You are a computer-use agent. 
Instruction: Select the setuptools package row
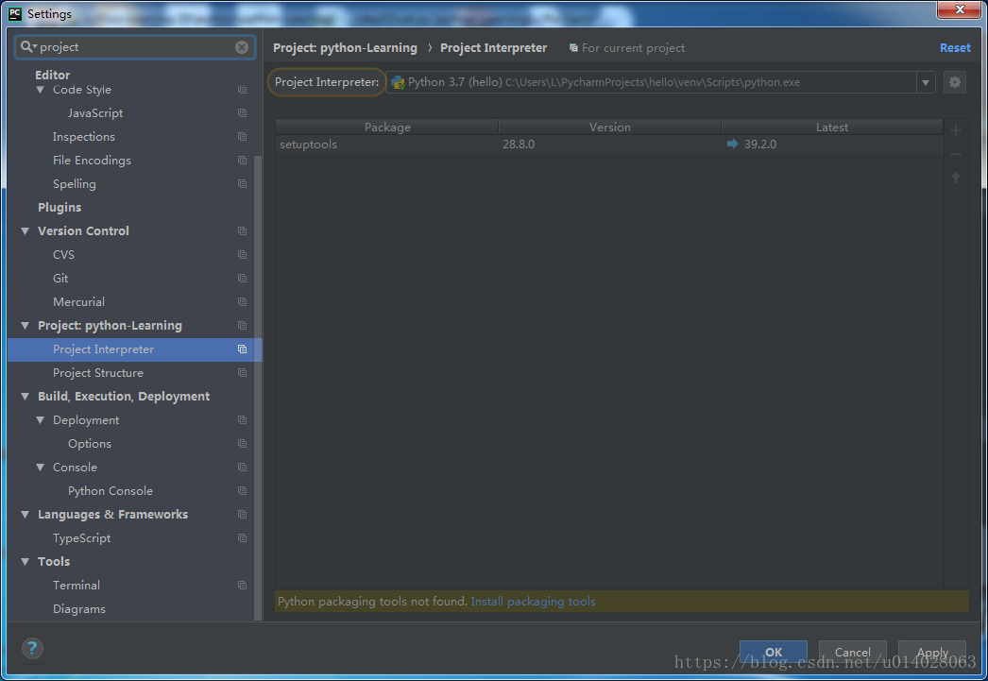click(609, 145)
